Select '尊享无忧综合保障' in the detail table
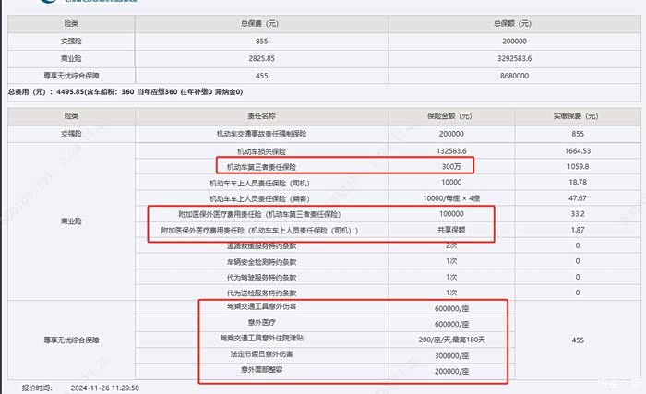 (71, 340)
